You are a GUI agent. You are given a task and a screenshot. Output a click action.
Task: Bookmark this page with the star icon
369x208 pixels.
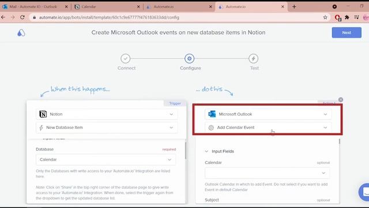[x=325, y=17]
